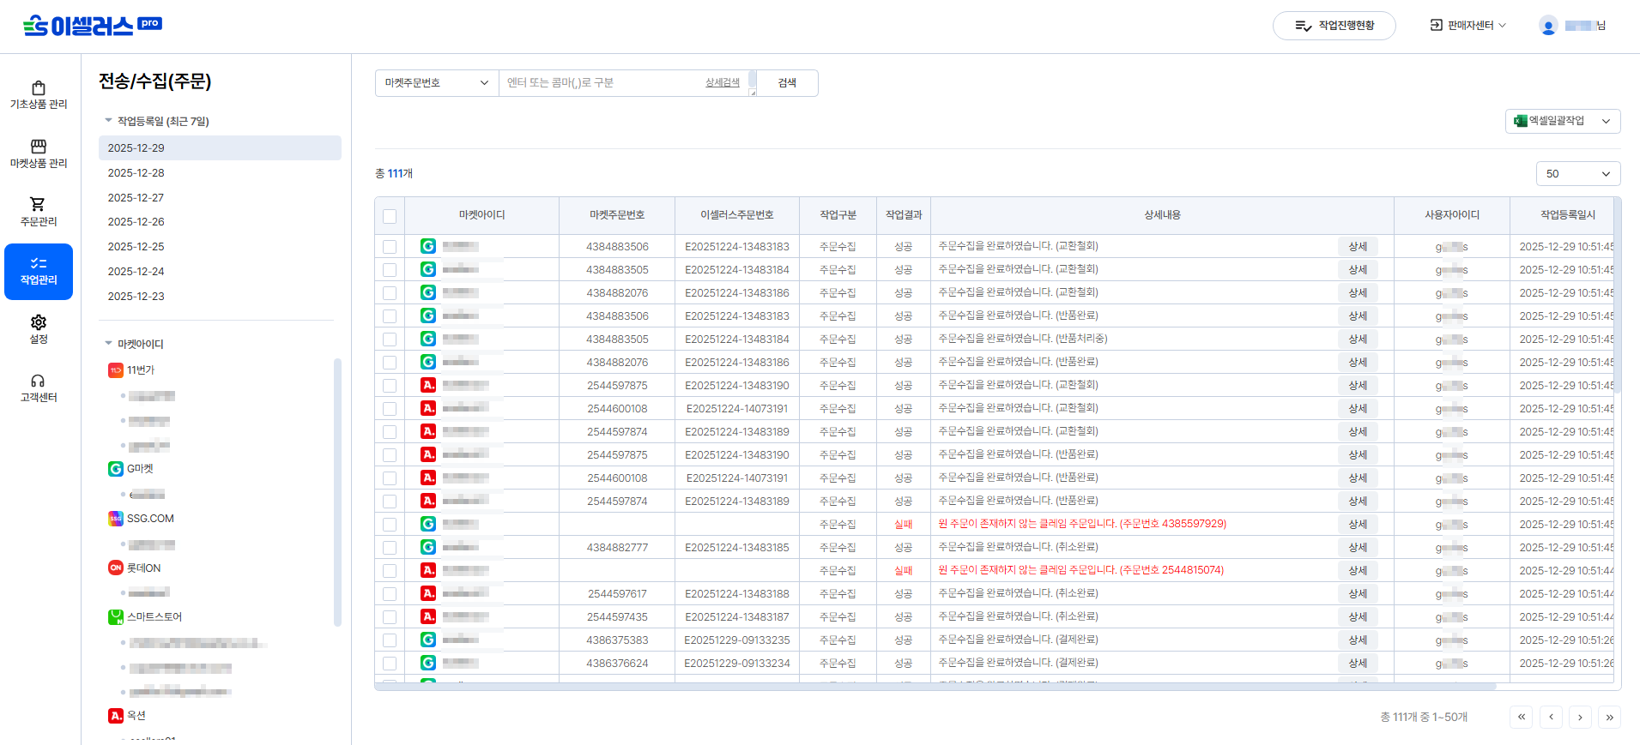Select the 옥션 market icon in the tree
This screenshot has width=1640, height=745.
[116, 716]
